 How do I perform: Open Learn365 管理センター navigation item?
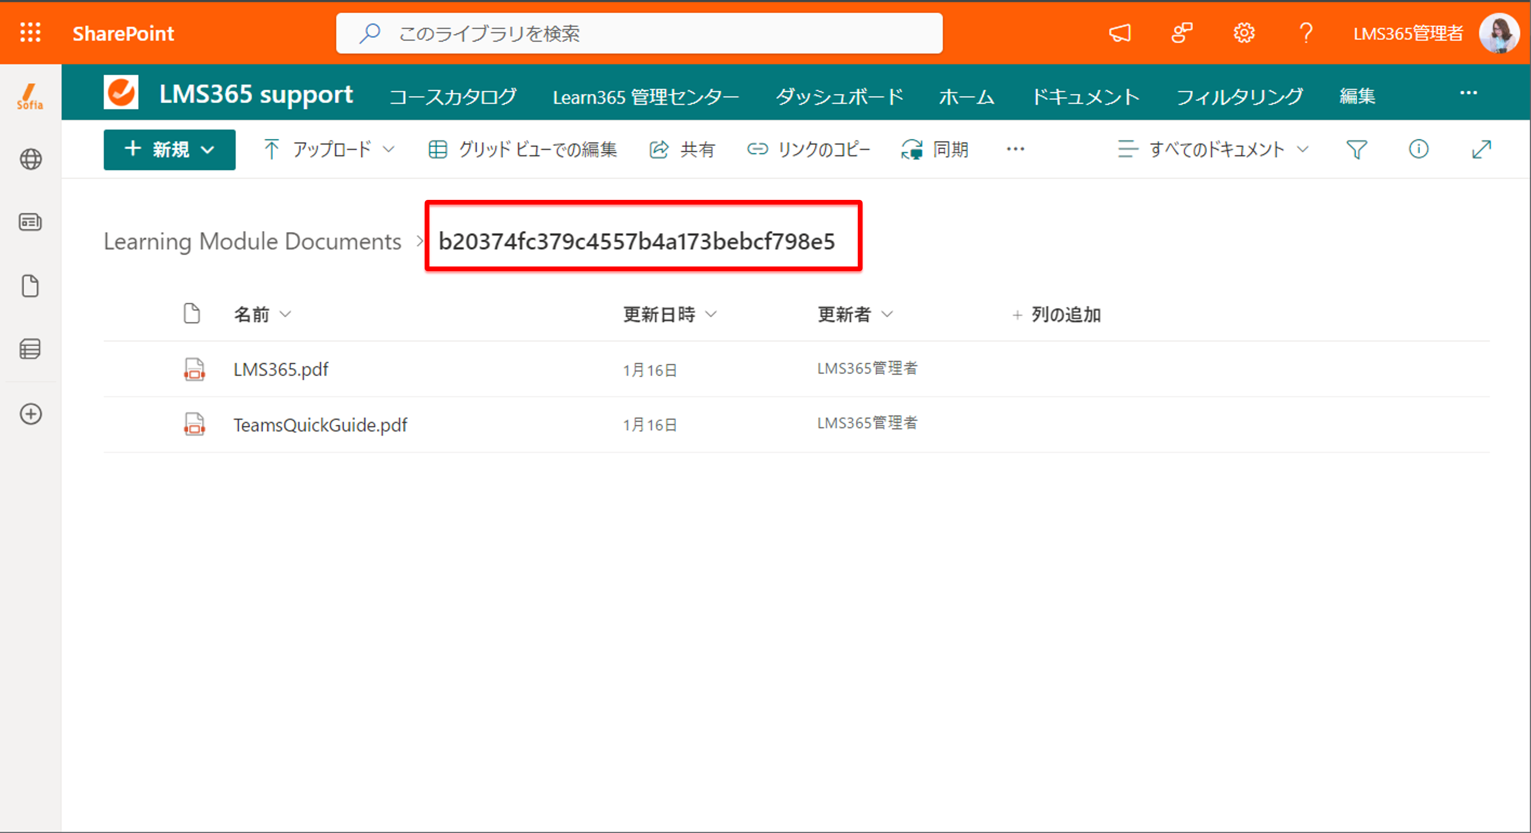[x=646, y=96]
